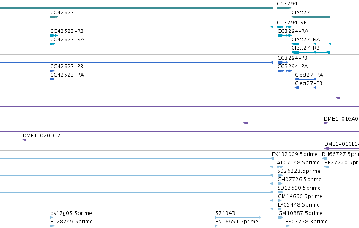Image resolution: width=359 pixels, height=228 pixels.
Task: Click the CG3294-RA transcript glyph
Action: (x=285, y=35)
